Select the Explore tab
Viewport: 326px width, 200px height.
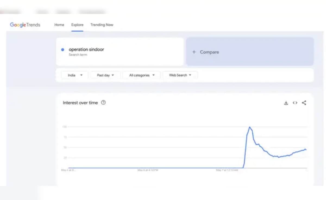(77, 25)
